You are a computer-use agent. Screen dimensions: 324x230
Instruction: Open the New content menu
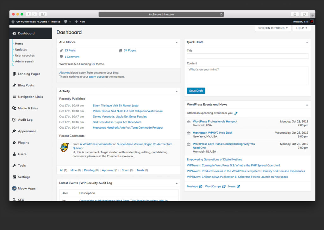click(80, 21)
